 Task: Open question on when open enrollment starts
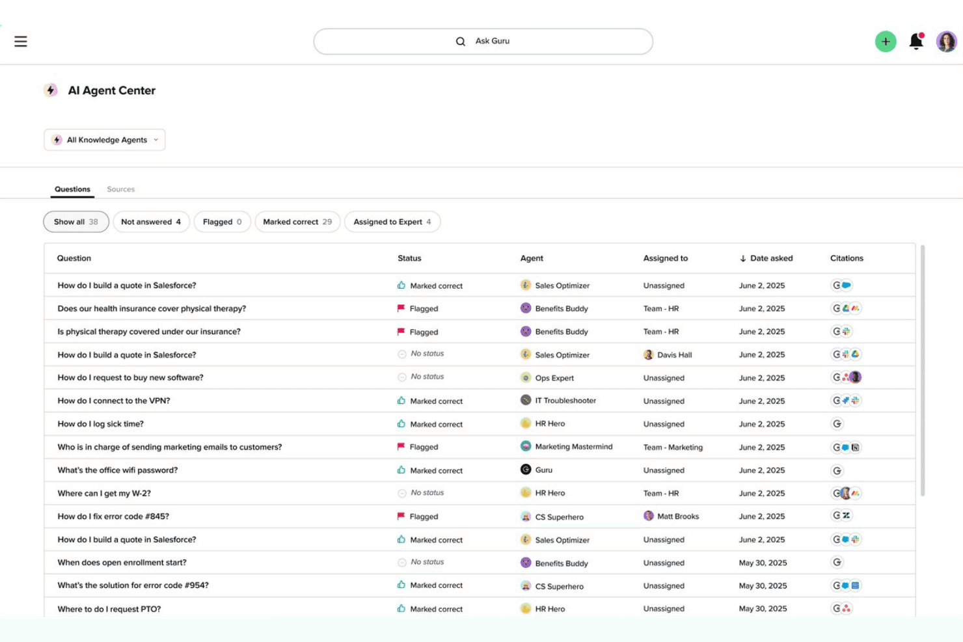tap(122, 563)
